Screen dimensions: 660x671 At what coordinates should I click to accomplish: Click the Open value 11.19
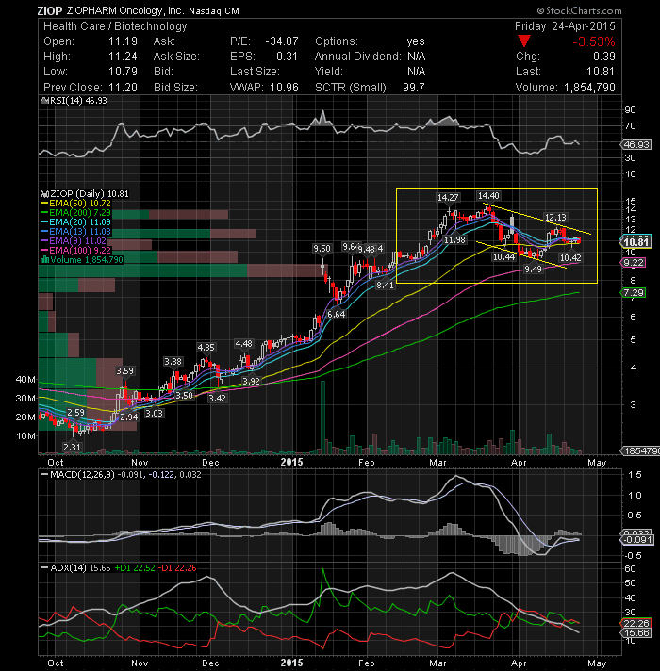[123, 41]
